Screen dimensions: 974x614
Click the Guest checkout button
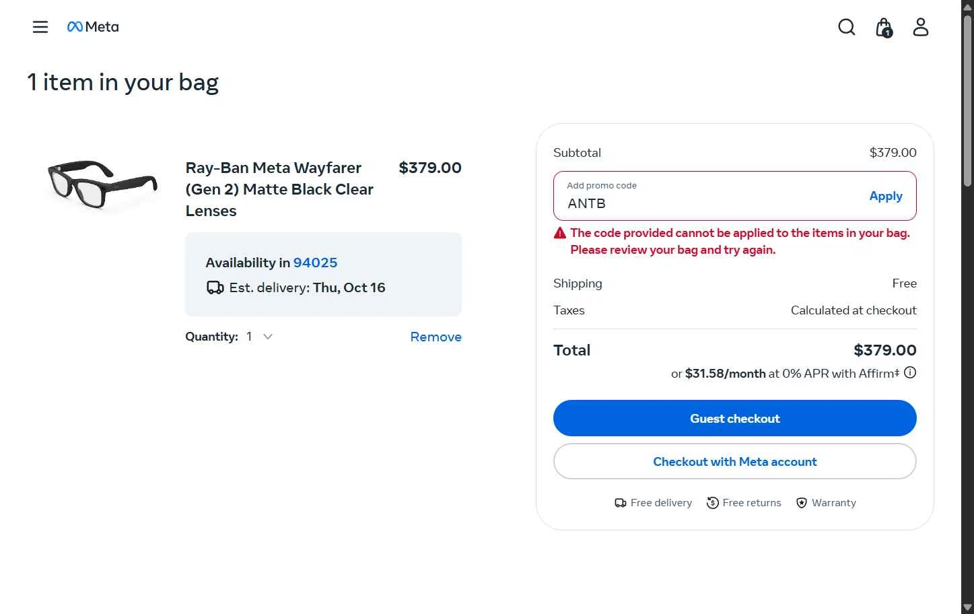click(x=734, y=418)
